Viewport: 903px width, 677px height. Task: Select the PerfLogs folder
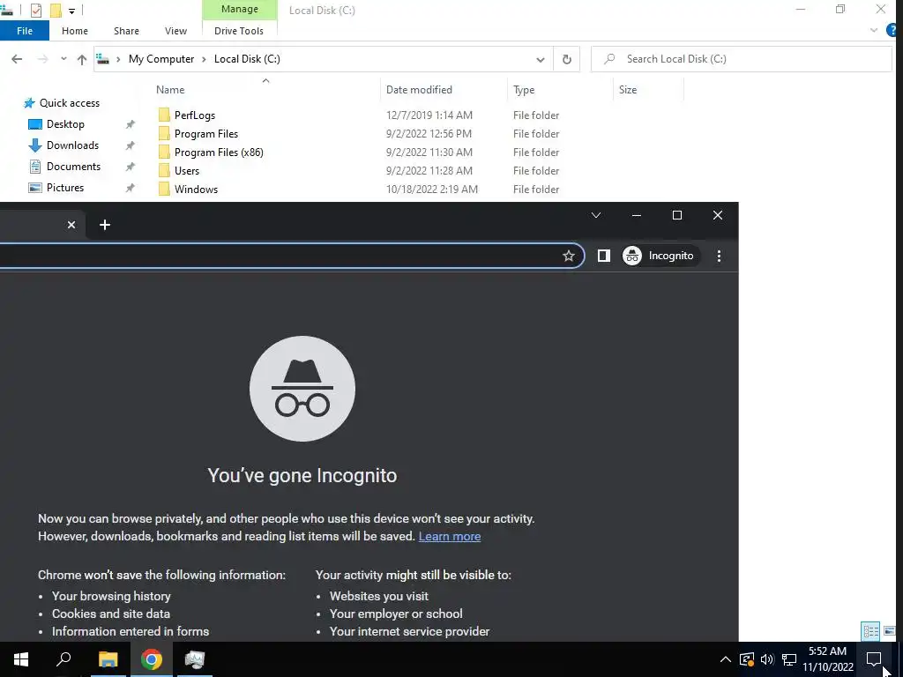(195, 115)
